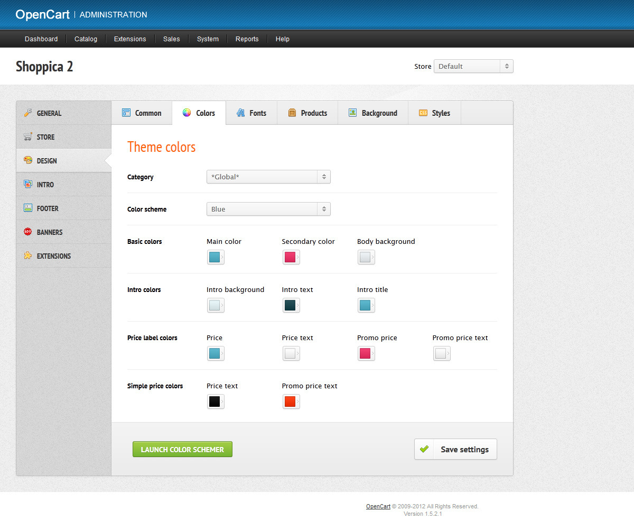This screenshot has width=634, height=529.
Task: Click the Common tab window icon
Action: point(126,113)
